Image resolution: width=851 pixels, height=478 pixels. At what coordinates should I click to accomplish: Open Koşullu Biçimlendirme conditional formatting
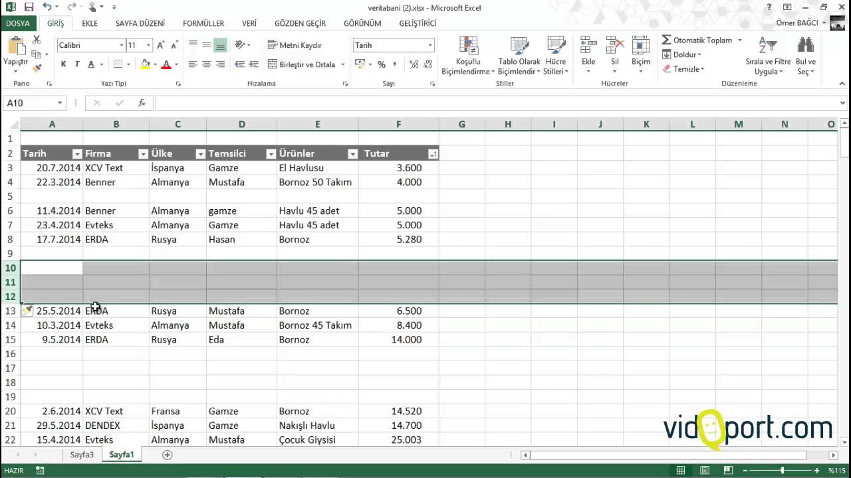tap(468, 56)
